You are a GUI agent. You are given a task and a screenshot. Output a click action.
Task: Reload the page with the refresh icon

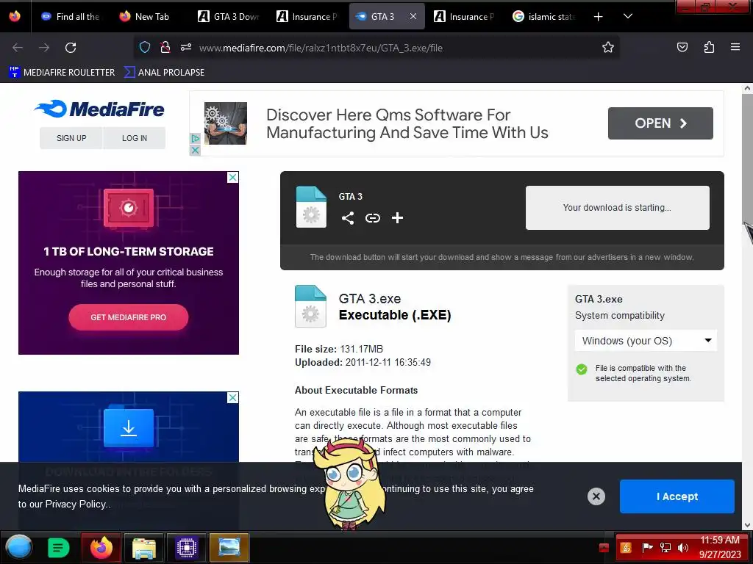pos(71,48)
